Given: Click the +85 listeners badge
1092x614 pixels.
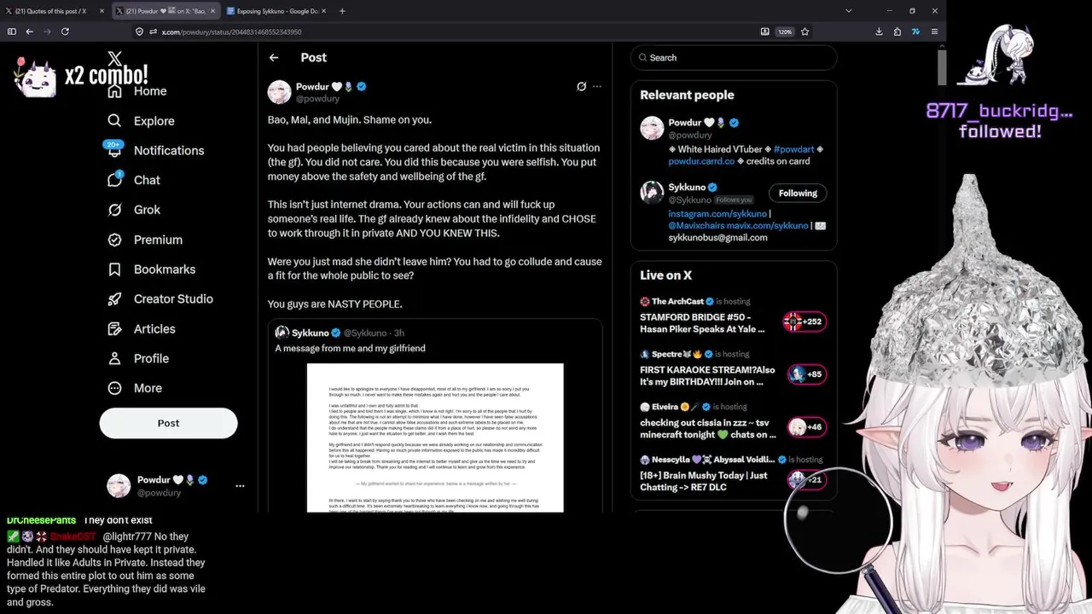Looking at the screenshot, I should tap(806, 374).
